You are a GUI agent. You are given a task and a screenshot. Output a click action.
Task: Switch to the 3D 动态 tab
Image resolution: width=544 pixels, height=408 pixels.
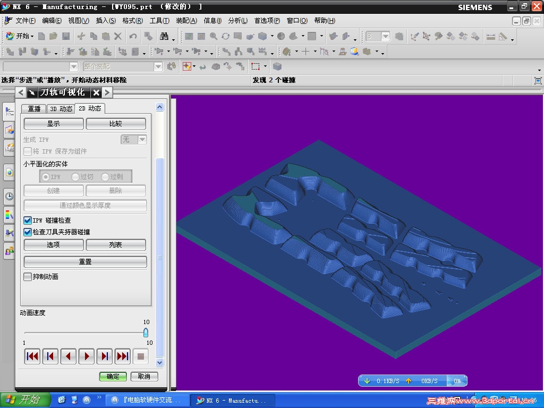pos(61,108)
